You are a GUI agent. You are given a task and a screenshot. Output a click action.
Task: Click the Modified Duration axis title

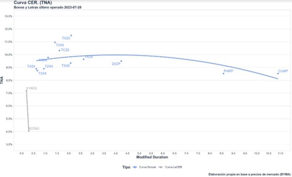[x=152, y=157]
